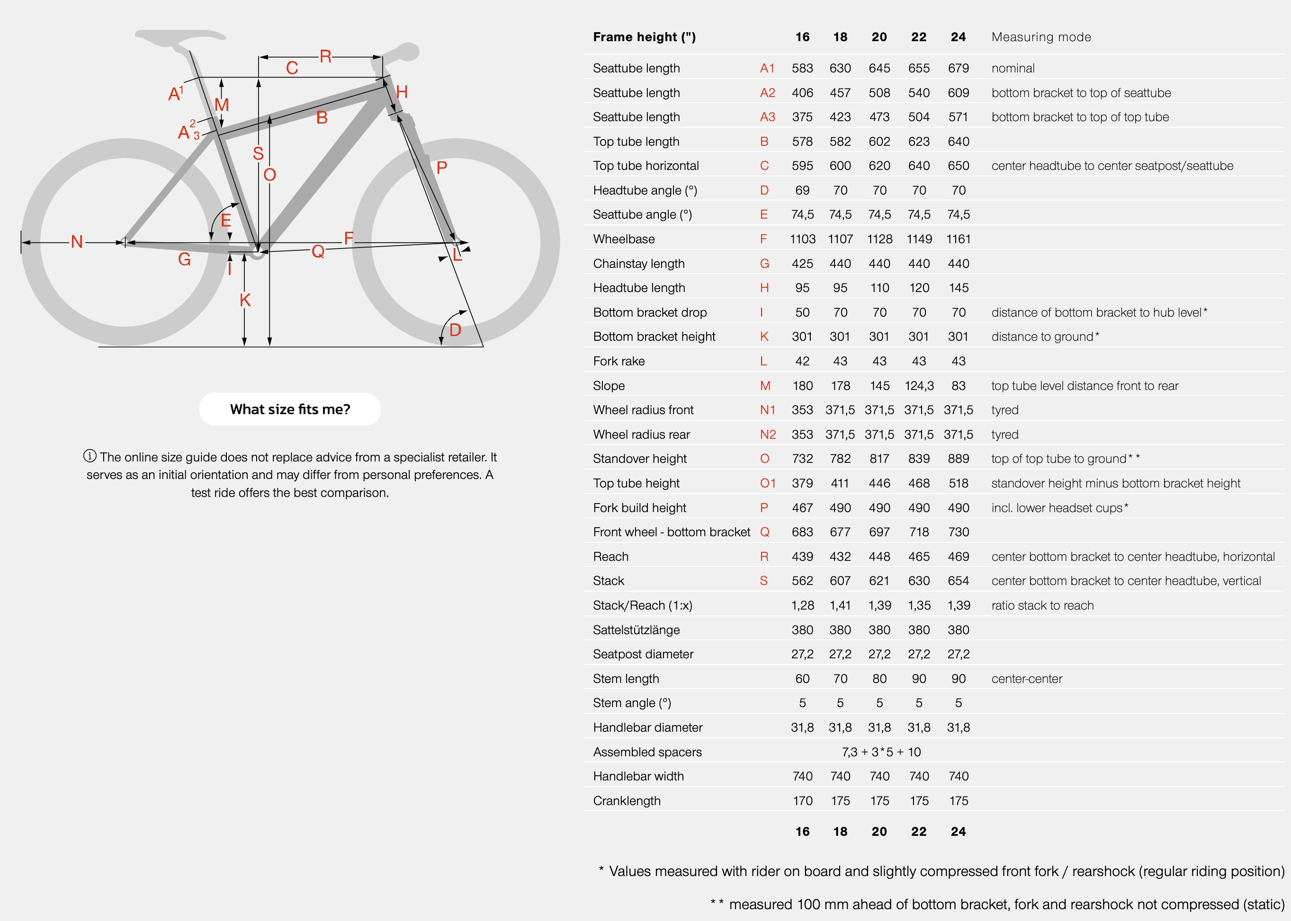Click the red P label along the fork

coord(441,167)
